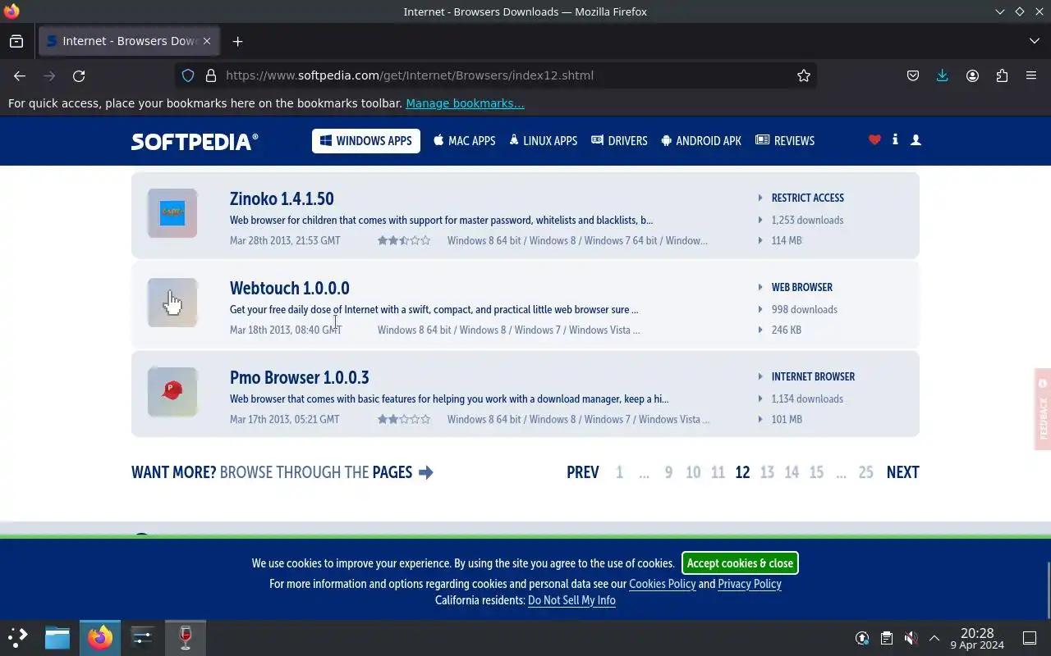Go to page 9
This screenshot has height=656, width=1051.
[668, 472]
